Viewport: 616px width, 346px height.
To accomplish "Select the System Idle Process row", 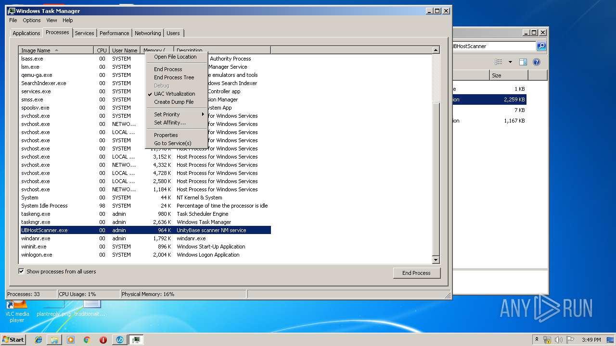I will (145, 206).
